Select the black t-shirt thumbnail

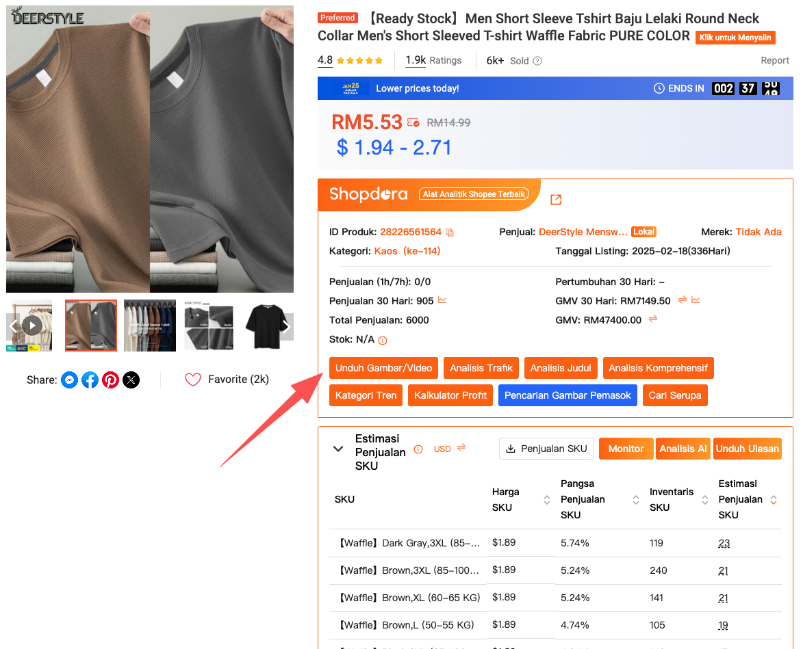[x=266, y=326]
